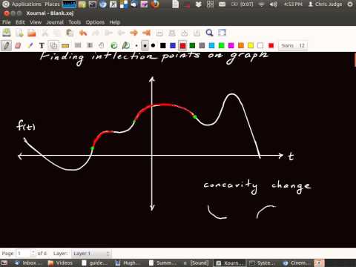Click the volume speaker icon in panel

[273, 4]
